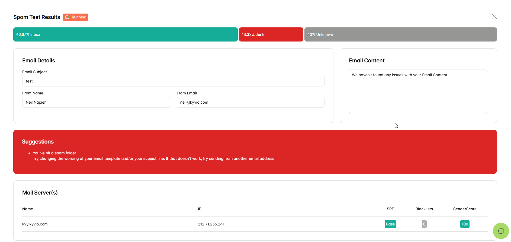
Task: Select the 40% Unknown bar segment
Action: pos(401,34)
